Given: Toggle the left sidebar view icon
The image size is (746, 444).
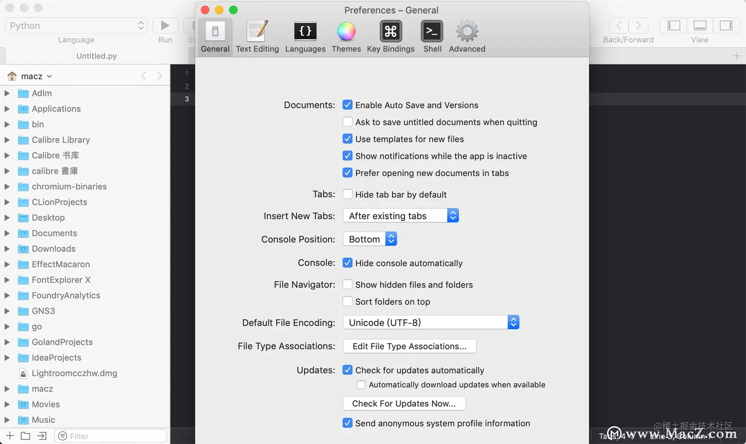Looking at the screenshot, I should tap(673, 26).
